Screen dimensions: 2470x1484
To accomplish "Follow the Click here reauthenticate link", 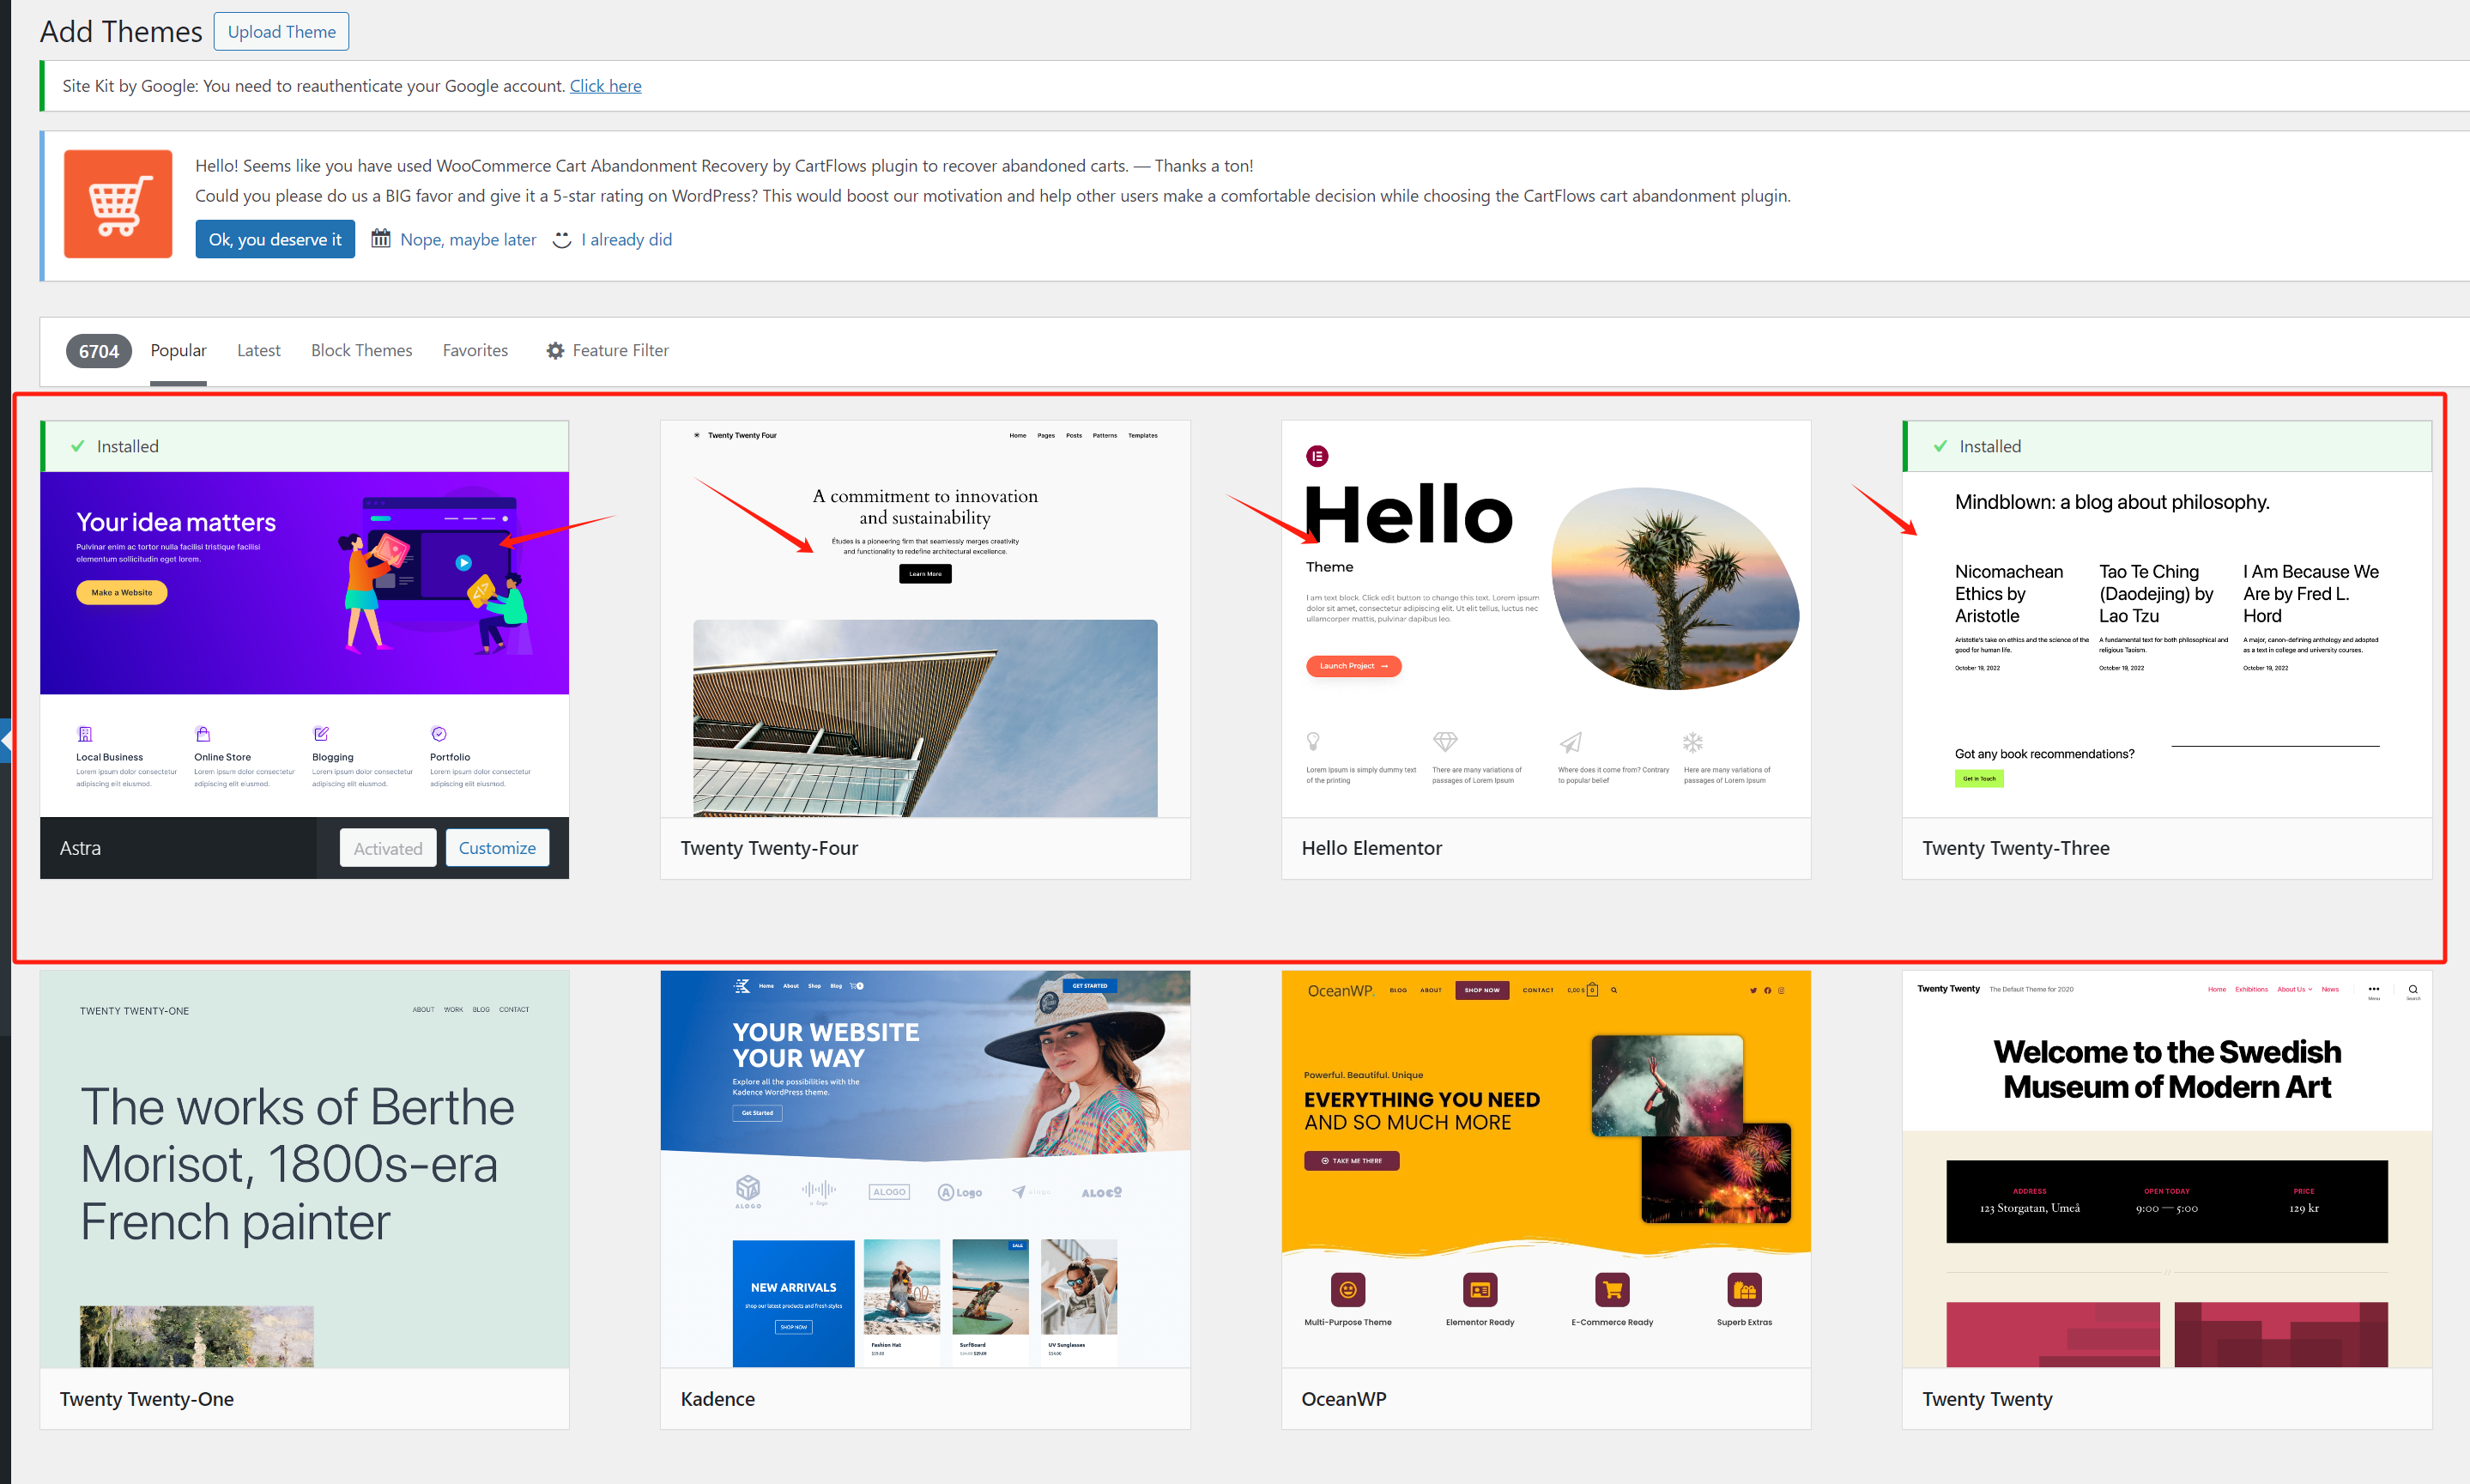I will pos(605,86).
